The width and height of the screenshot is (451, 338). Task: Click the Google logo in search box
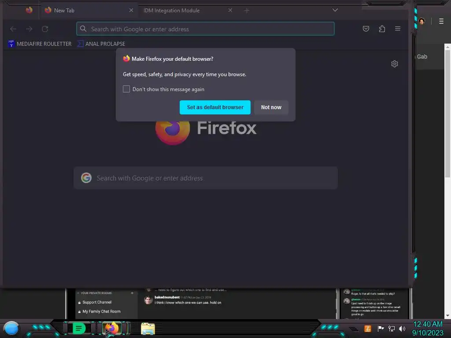pos(86,178)
